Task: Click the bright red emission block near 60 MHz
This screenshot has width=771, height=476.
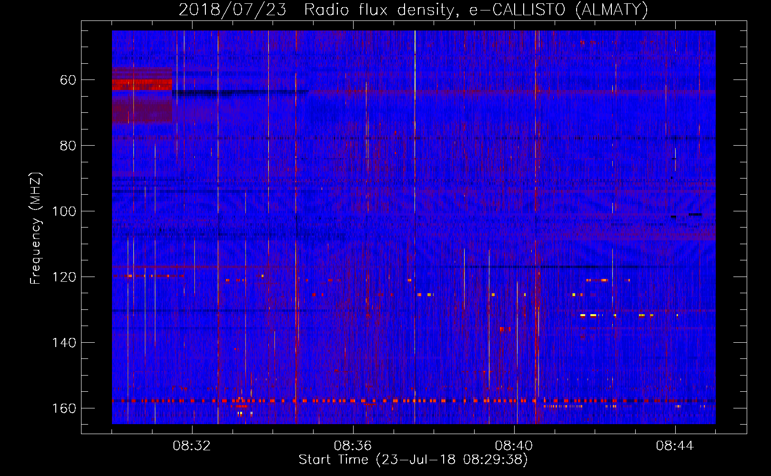Action: click(x=142, y=85)
